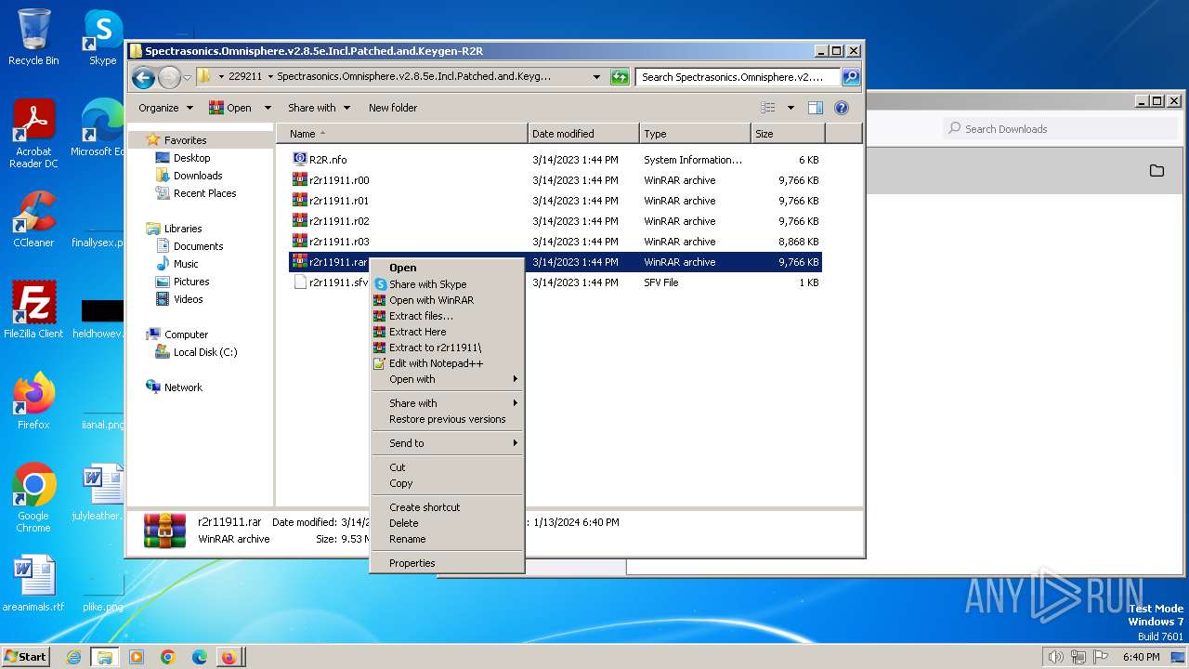Choose Extract Here
Screen dimensions: 1189x669
pyautogui.click(x=448, y=332)
